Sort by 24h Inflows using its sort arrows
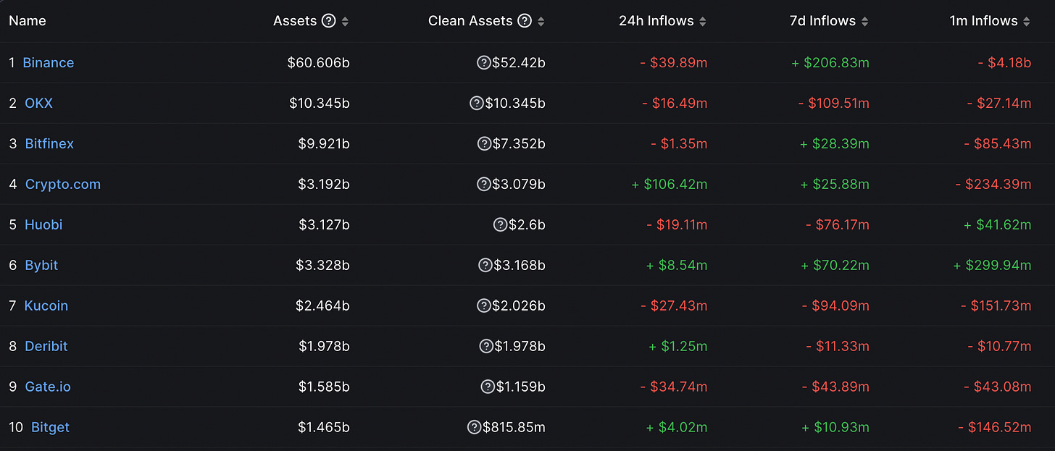The image size is (1055, 451). click(x=701, y=22)
